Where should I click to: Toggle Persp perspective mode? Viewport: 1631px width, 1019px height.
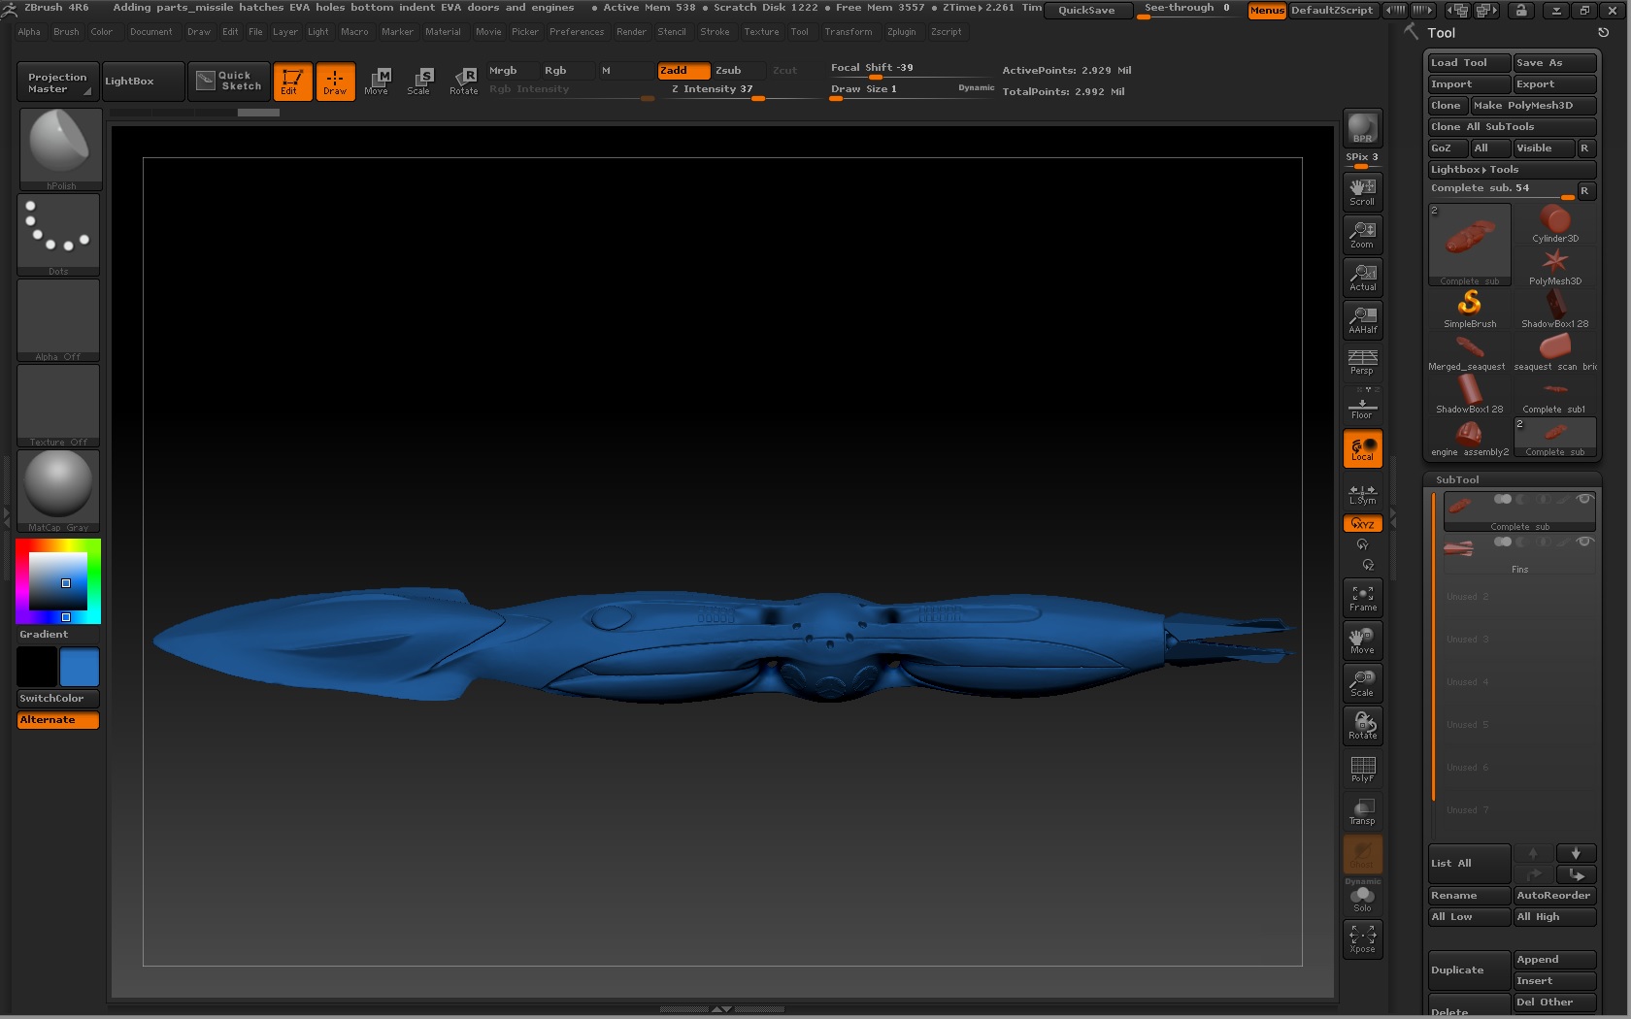tap(1362, 362)
